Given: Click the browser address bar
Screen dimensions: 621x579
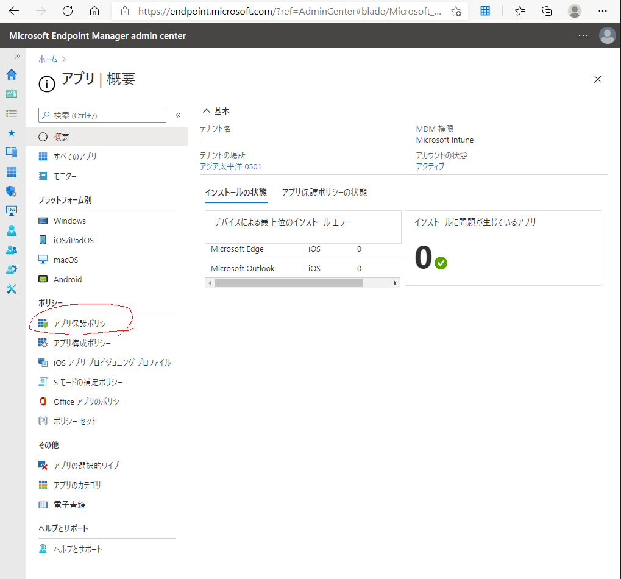Looking at the screenshot, I should click(289, 11).
